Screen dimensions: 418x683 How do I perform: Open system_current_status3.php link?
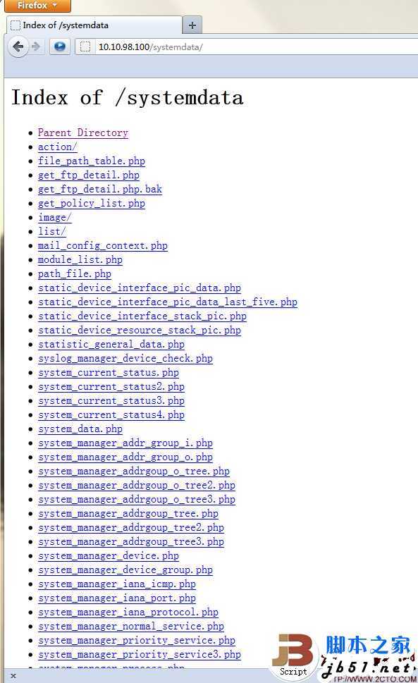(x=111, y=401)
